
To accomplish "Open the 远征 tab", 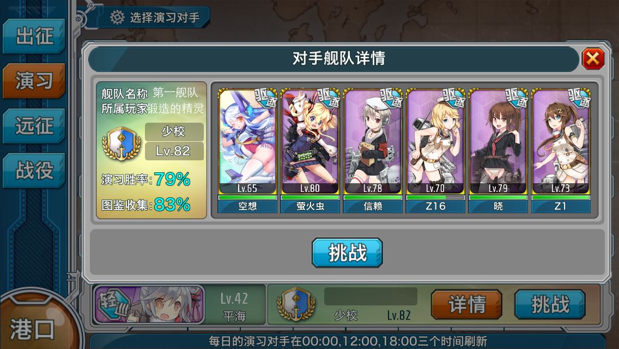I will [34, 125].
